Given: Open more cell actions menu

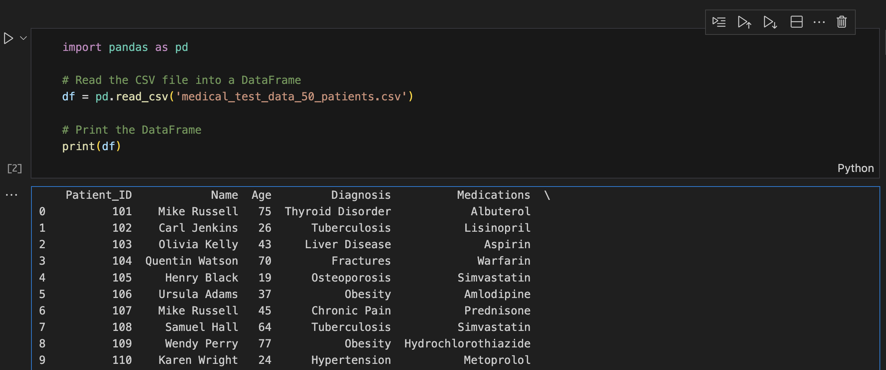Looking at the screenshot, I should (x=819, y=22).
